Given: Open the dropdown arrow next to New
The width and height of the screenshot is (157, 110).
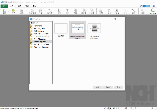Looking at the screenshot, I should 9,11.
